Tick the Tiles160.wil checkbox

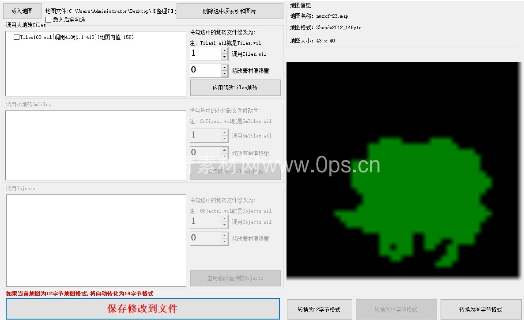click(16, 37)
